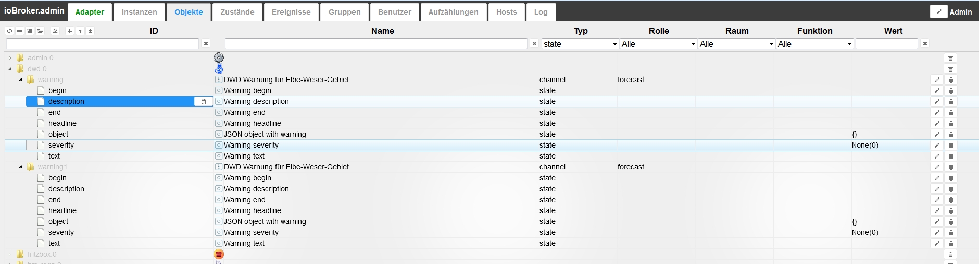
Task: Refresh the object tree with the reload icon
Action: pyautogui.click(x=9, y=31)
